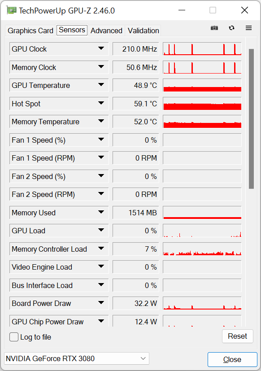
Task: Expand the GPU Clock sensor dropdown arrow
Action: click(x=101, y=48)
